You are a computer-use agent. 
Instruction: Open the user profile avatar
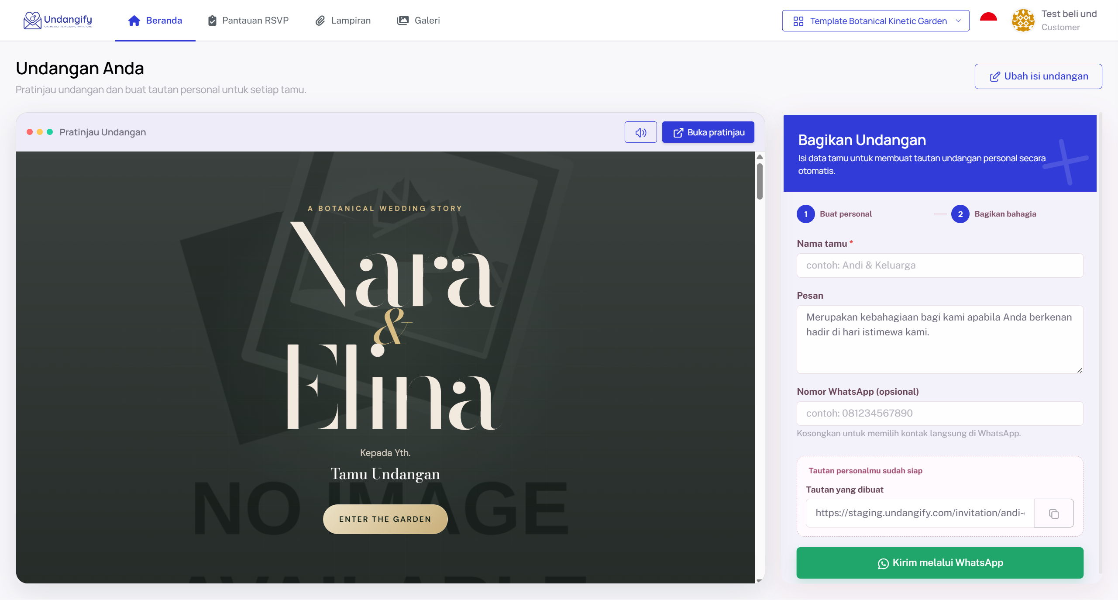pos(1023,21)
